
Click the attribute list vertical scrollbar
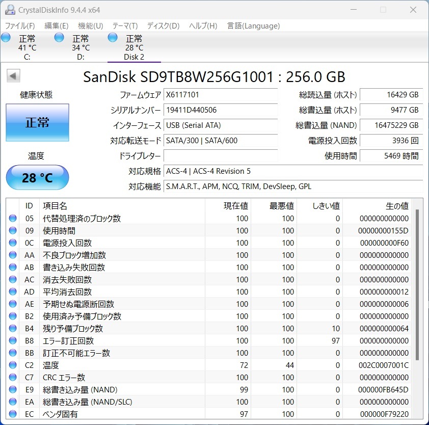(x=417, y=285)
